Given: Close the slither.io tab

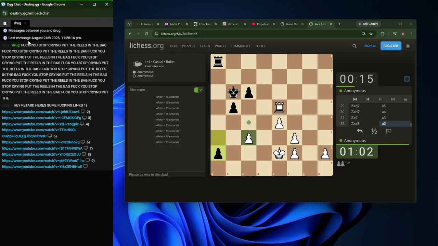Looking at the screenshot, I should pyautogui.click(x=245, y=24).
